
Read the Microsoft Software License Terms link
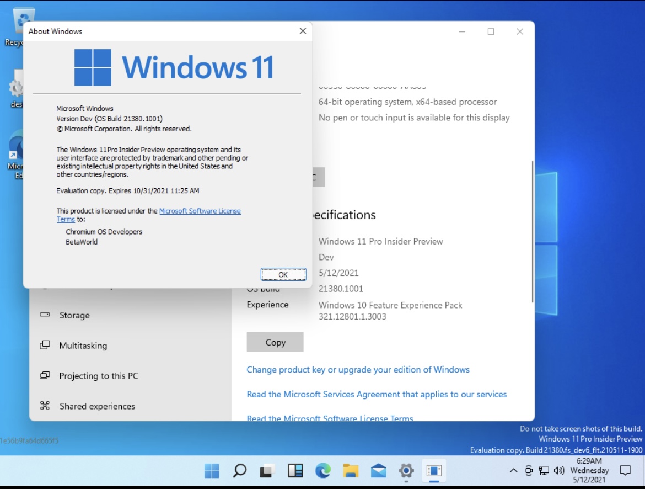[330, 418]
